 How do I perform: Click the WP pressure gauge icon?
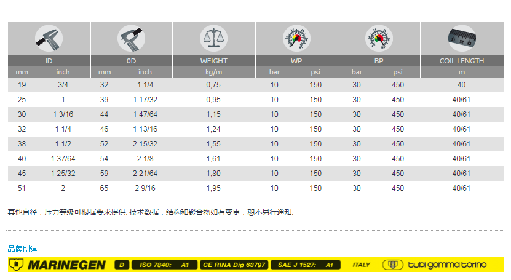click(x=296, y=38)
